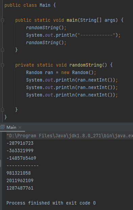The height and width of the screenshot is (210, 133).
Task: Click output value 981321058
Action: coord(19,173)
